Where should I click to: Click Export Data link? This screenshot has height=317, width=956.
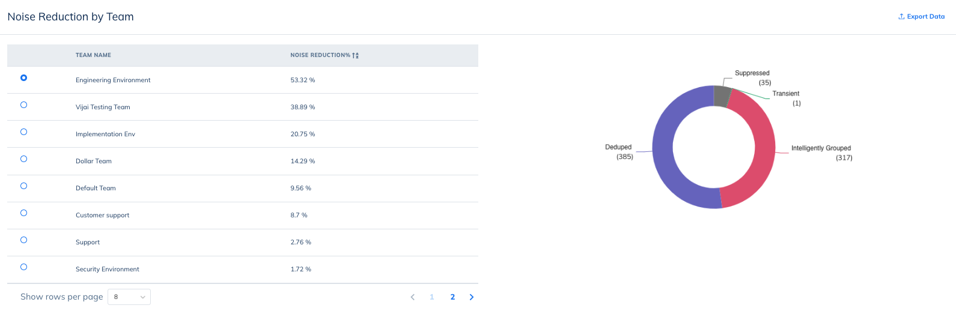(925, 17)
